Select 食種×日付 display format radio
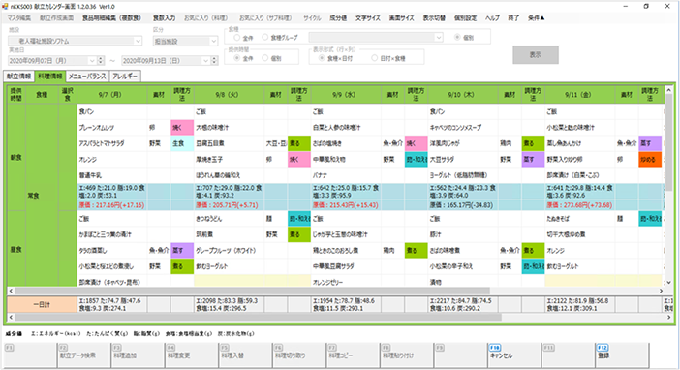The image size is (680, 370). tap(322, 58)
